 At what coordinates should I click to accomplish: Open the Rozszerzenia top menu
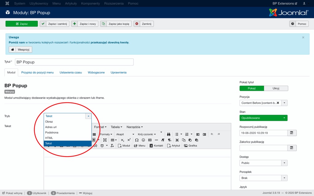tap(114, 3)
